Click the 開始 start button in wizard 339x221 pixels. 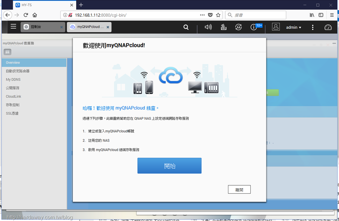[169, 166]
